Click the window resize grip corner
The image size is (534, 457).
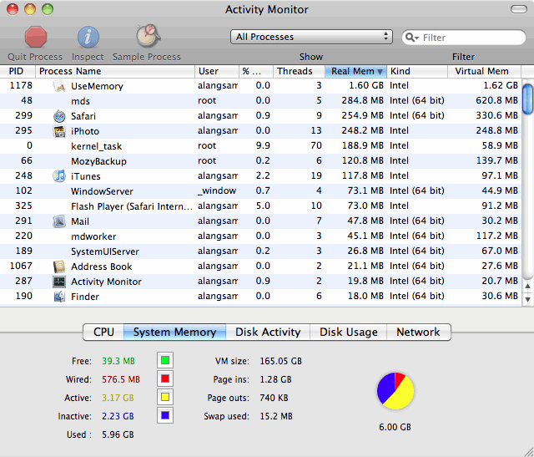[x=529, y=452]
